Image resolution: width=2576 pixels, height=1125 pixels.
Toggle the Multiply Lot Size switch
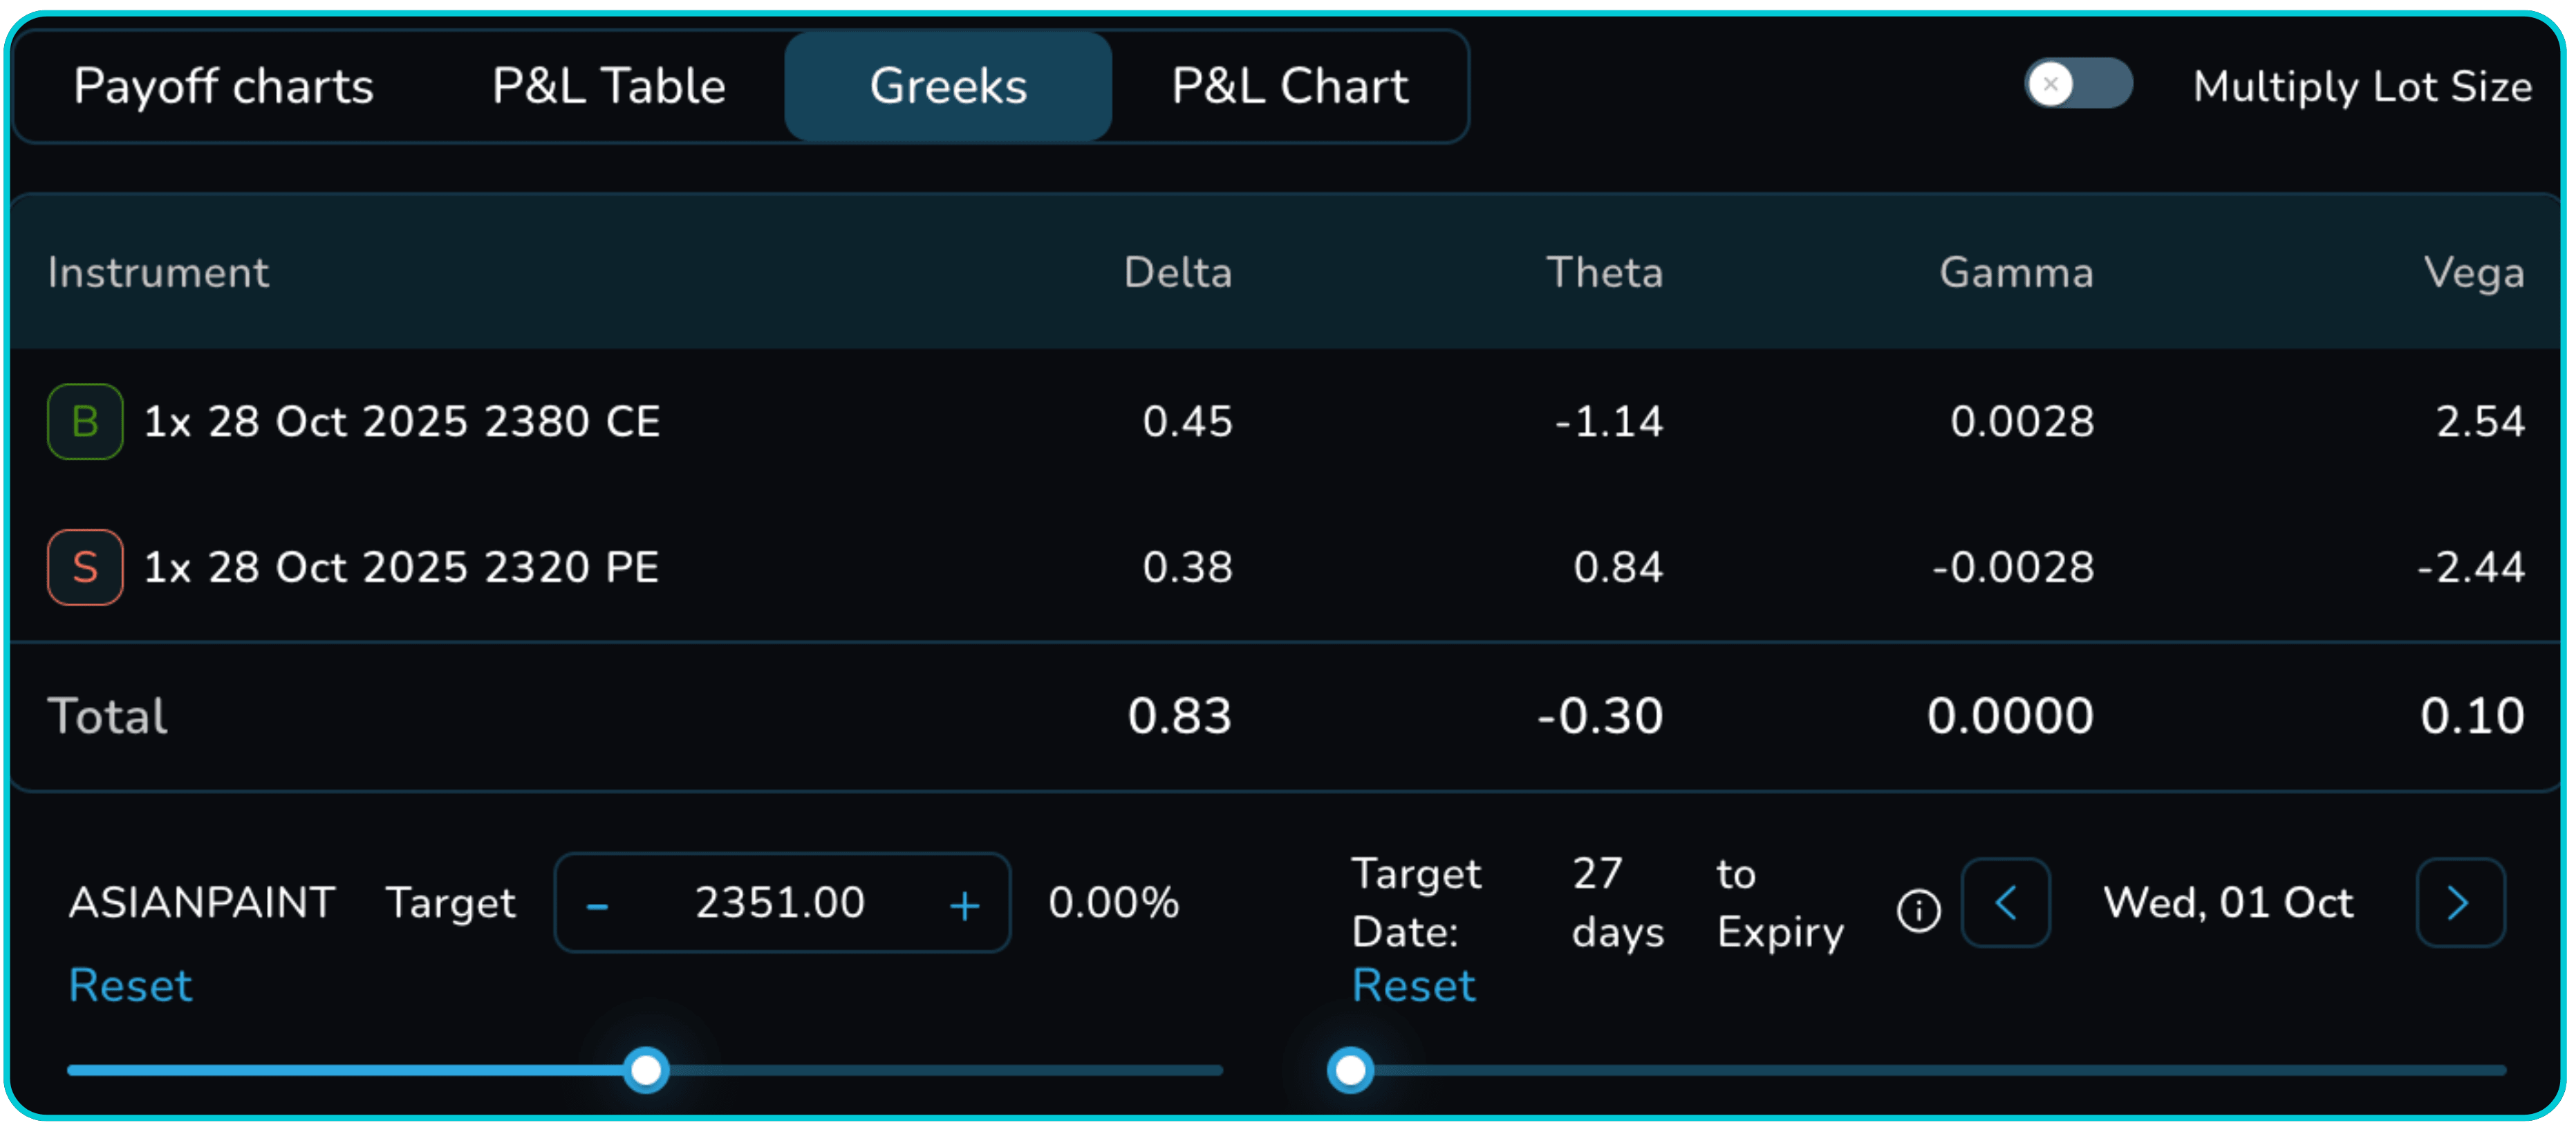coord(2077,84)
